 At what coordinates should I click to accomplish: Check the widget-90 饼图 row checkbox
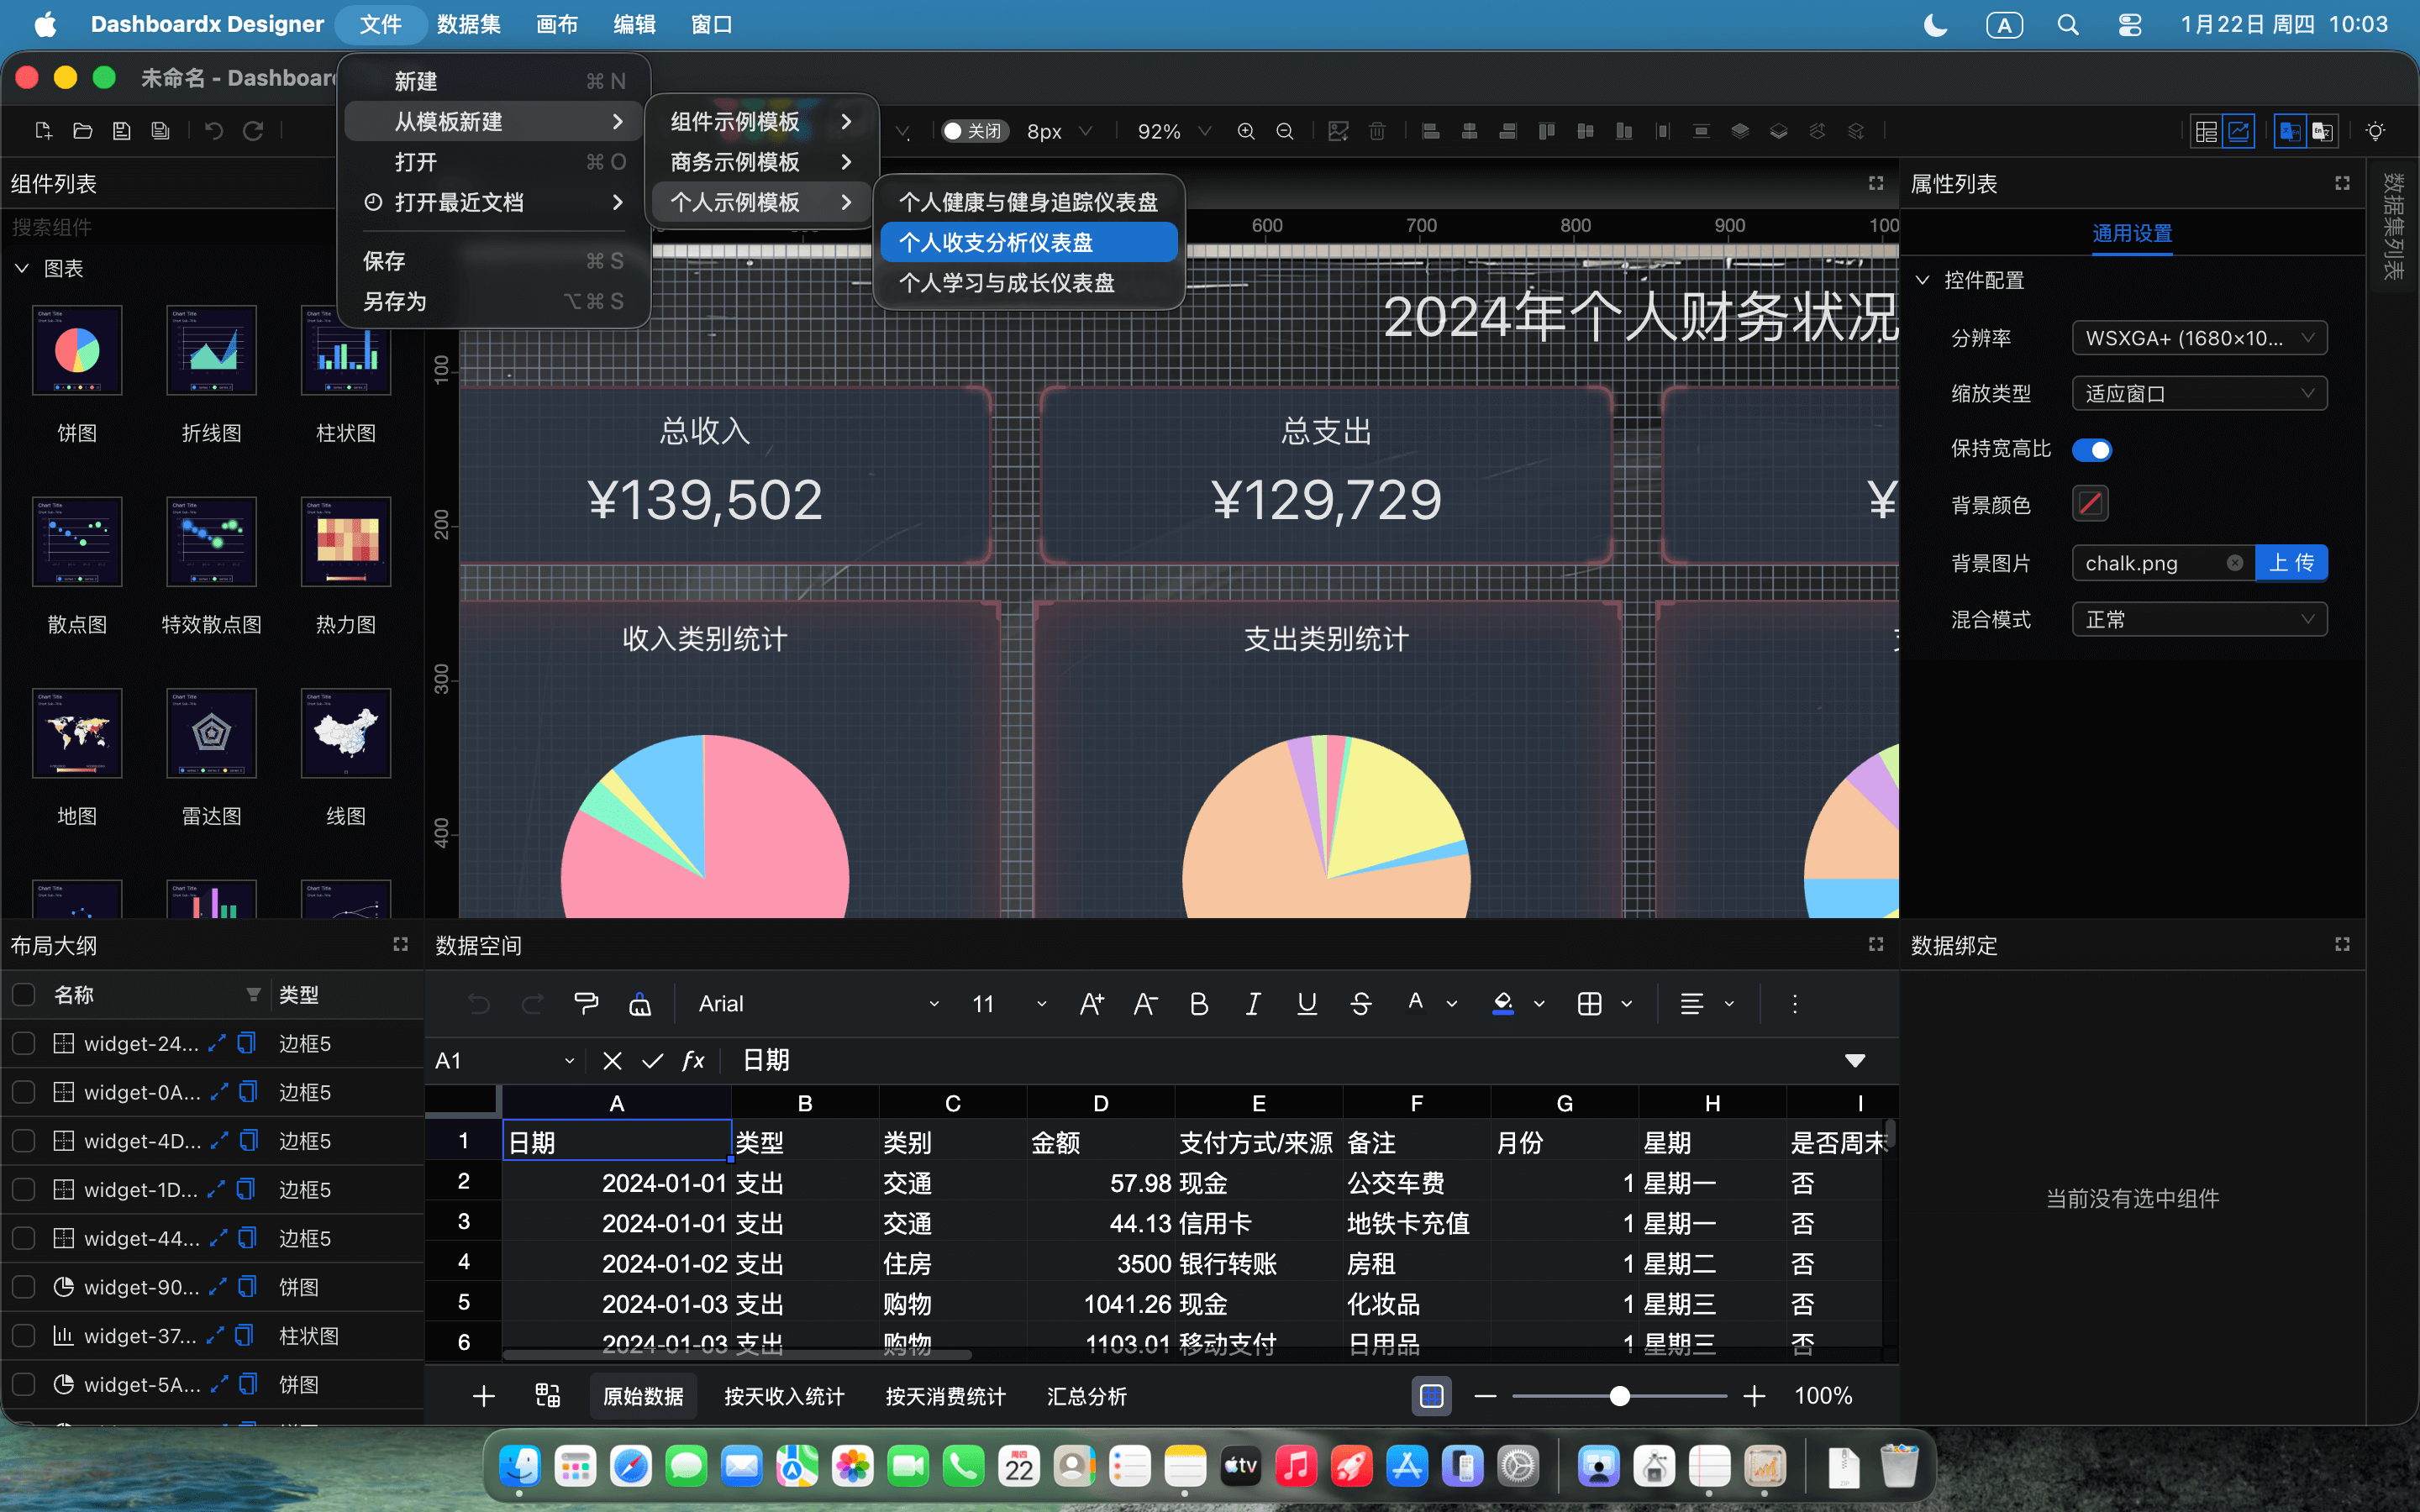24,1287
